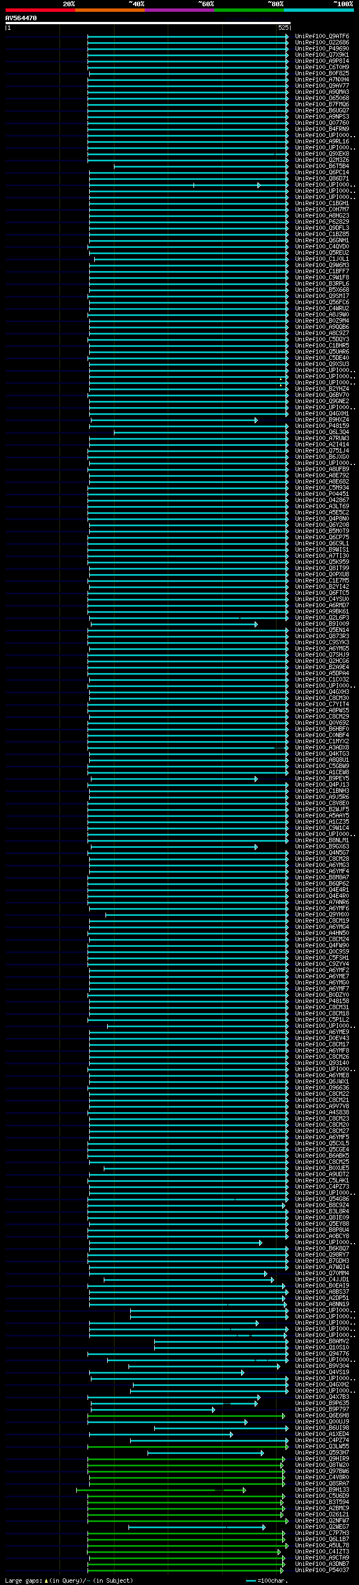Select the UniRef100_B6UGQ7 label
Image resolution: width=359 pixels, height=1585 pixels.
[x=322, y=111]
